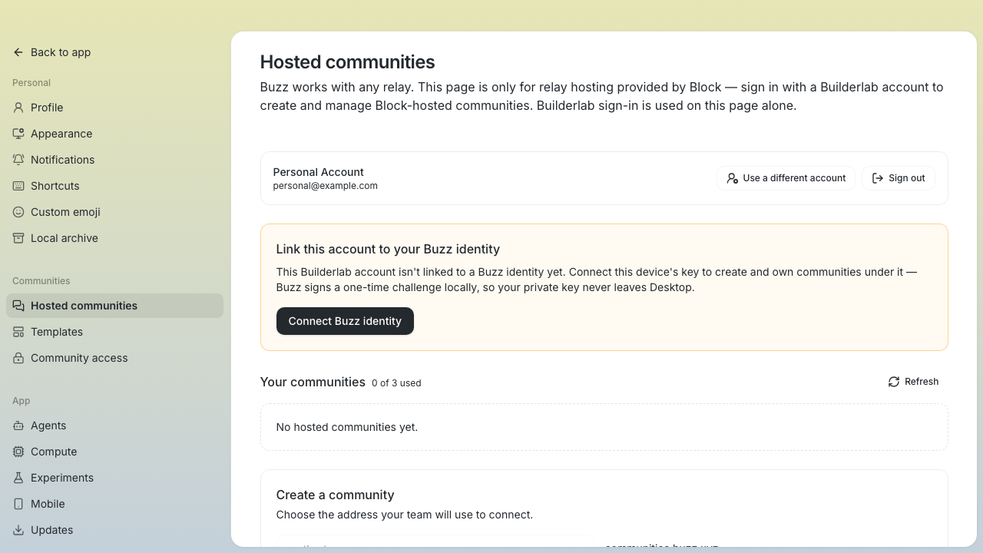Viewport: 983px width, 553px height.
Task: Click the Appearance monitor icon
Action: (18, 134)
